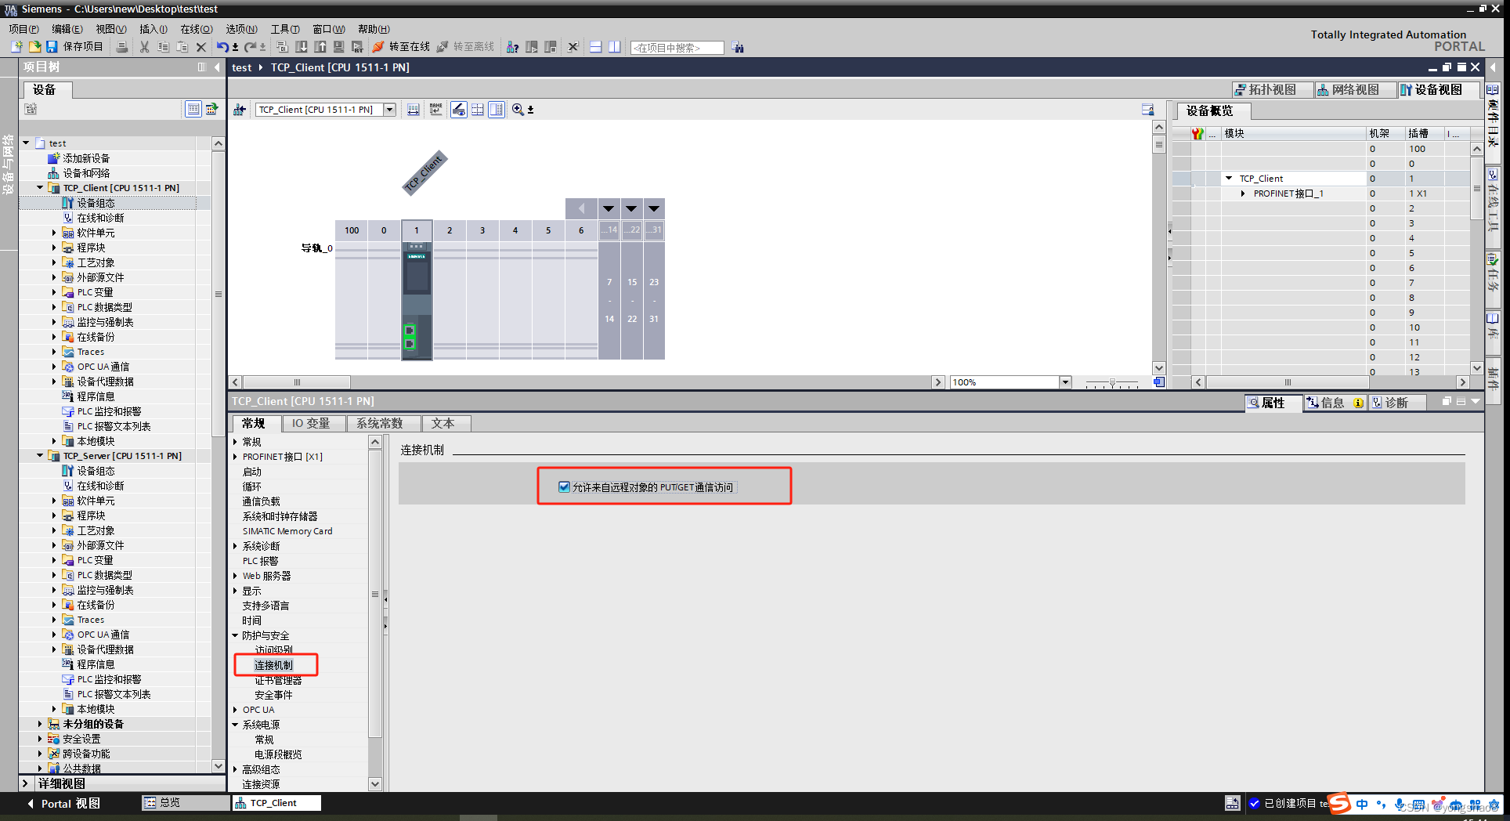1510x821 pixels.
Task: Click the vertical split editor icon
Action: pyautogui.click(x=614, y=47)
